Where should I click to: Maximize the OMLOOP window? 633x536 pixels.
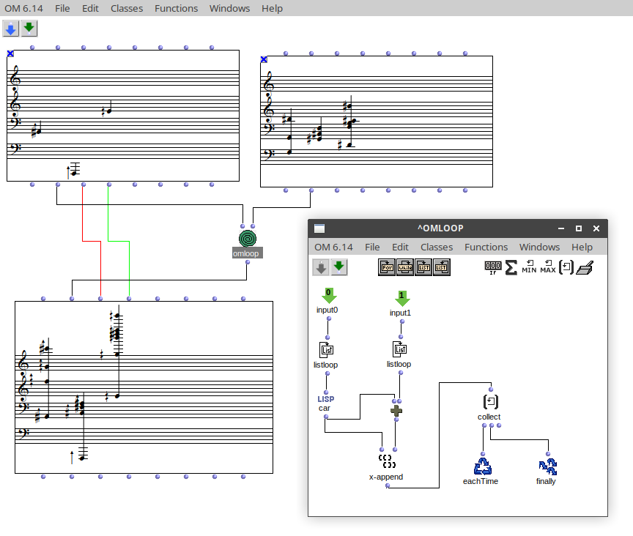point(579,228)
